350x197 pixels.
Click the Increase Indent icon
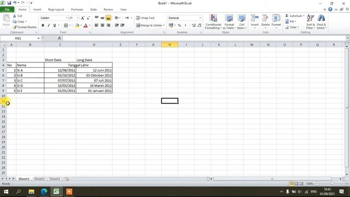point(122,25)
